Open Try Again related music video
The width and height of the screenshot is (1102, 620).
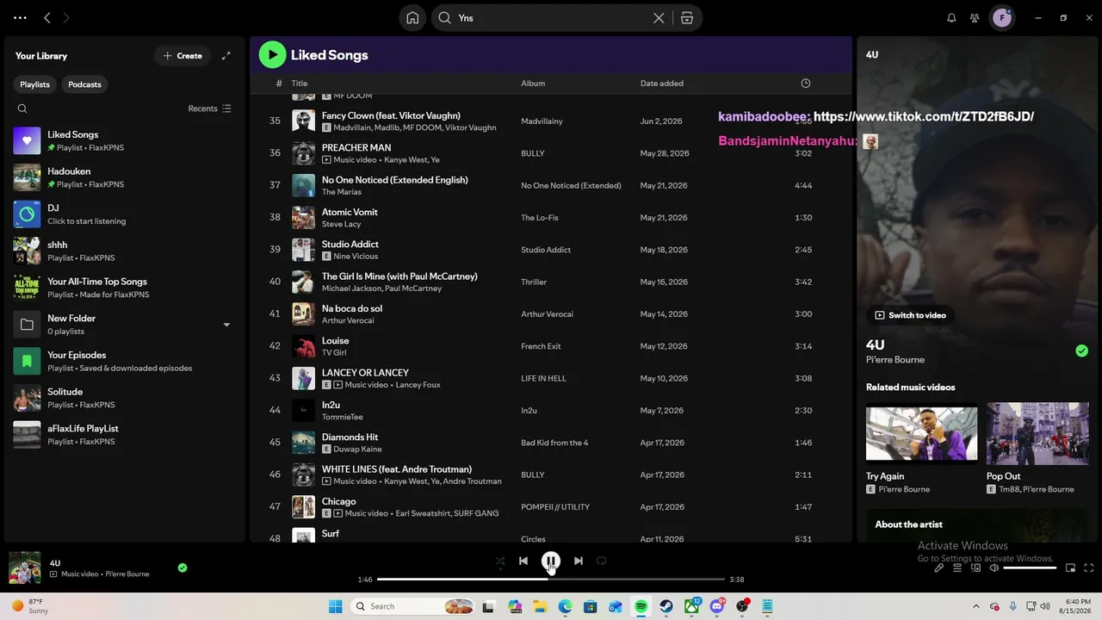coord(921,449)
